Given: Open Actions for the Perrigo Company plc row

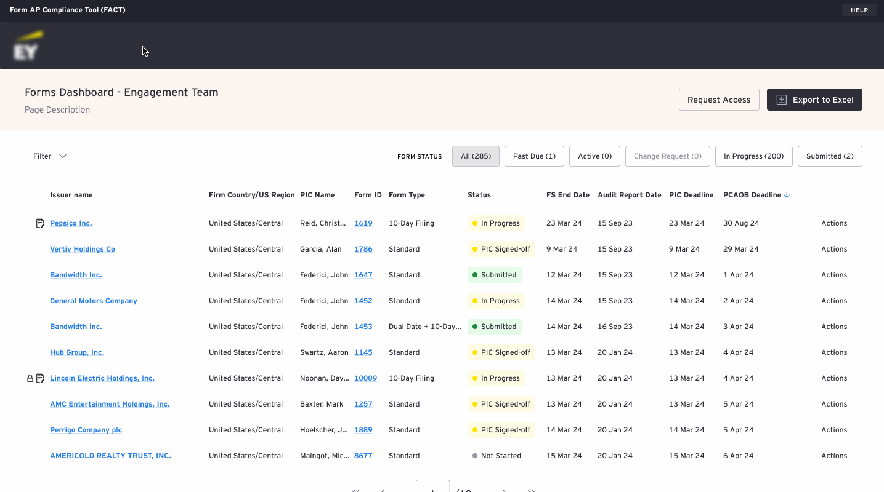Looking at the screenshot, I should 834,430.
